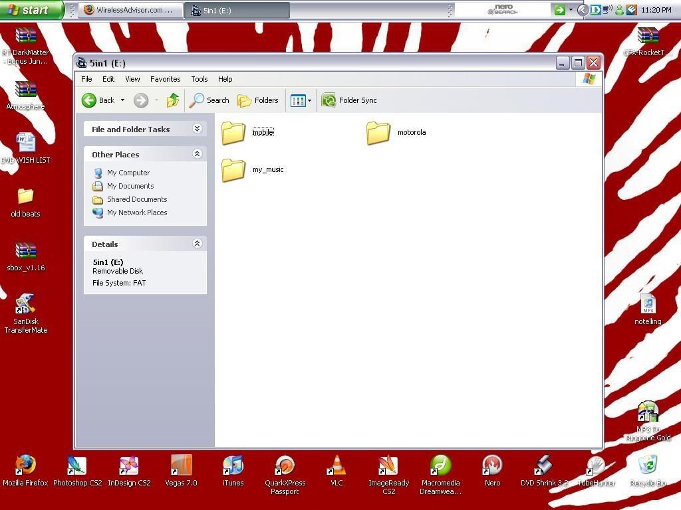The image size is (681, 510).
Task: Collapse the Details panel
Action: pyautogui.click(x=197, y=244)
